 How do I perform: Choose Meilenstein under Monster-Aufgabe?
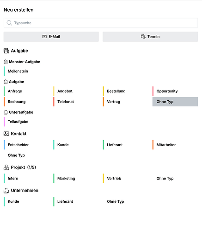18,71
